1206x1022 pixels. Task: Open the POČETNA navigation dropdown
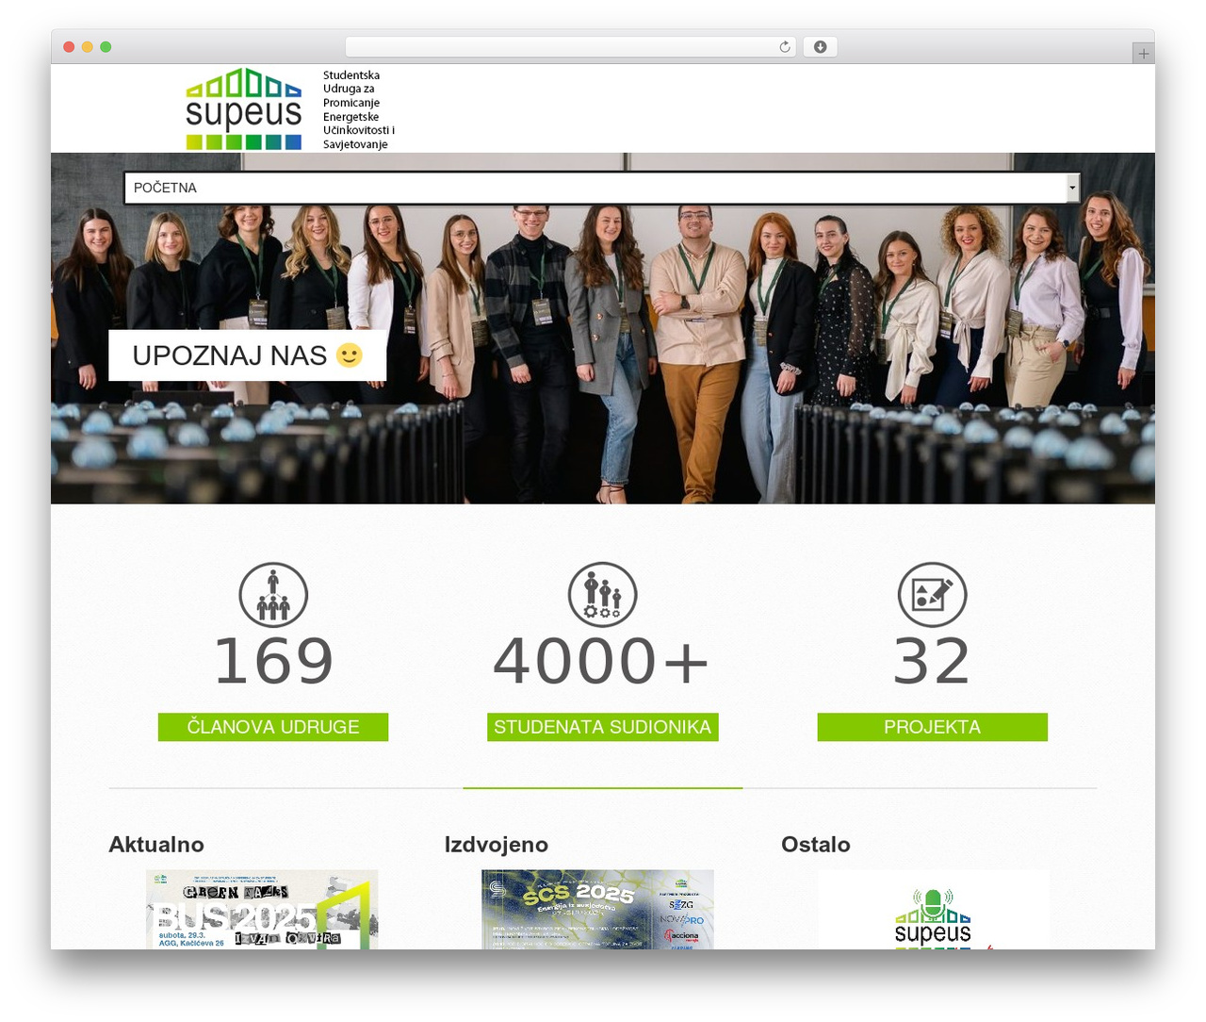click(x=602, y=188)
